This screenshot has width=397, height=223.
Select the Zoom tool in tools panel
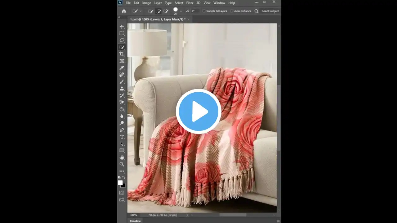[122, 164]
